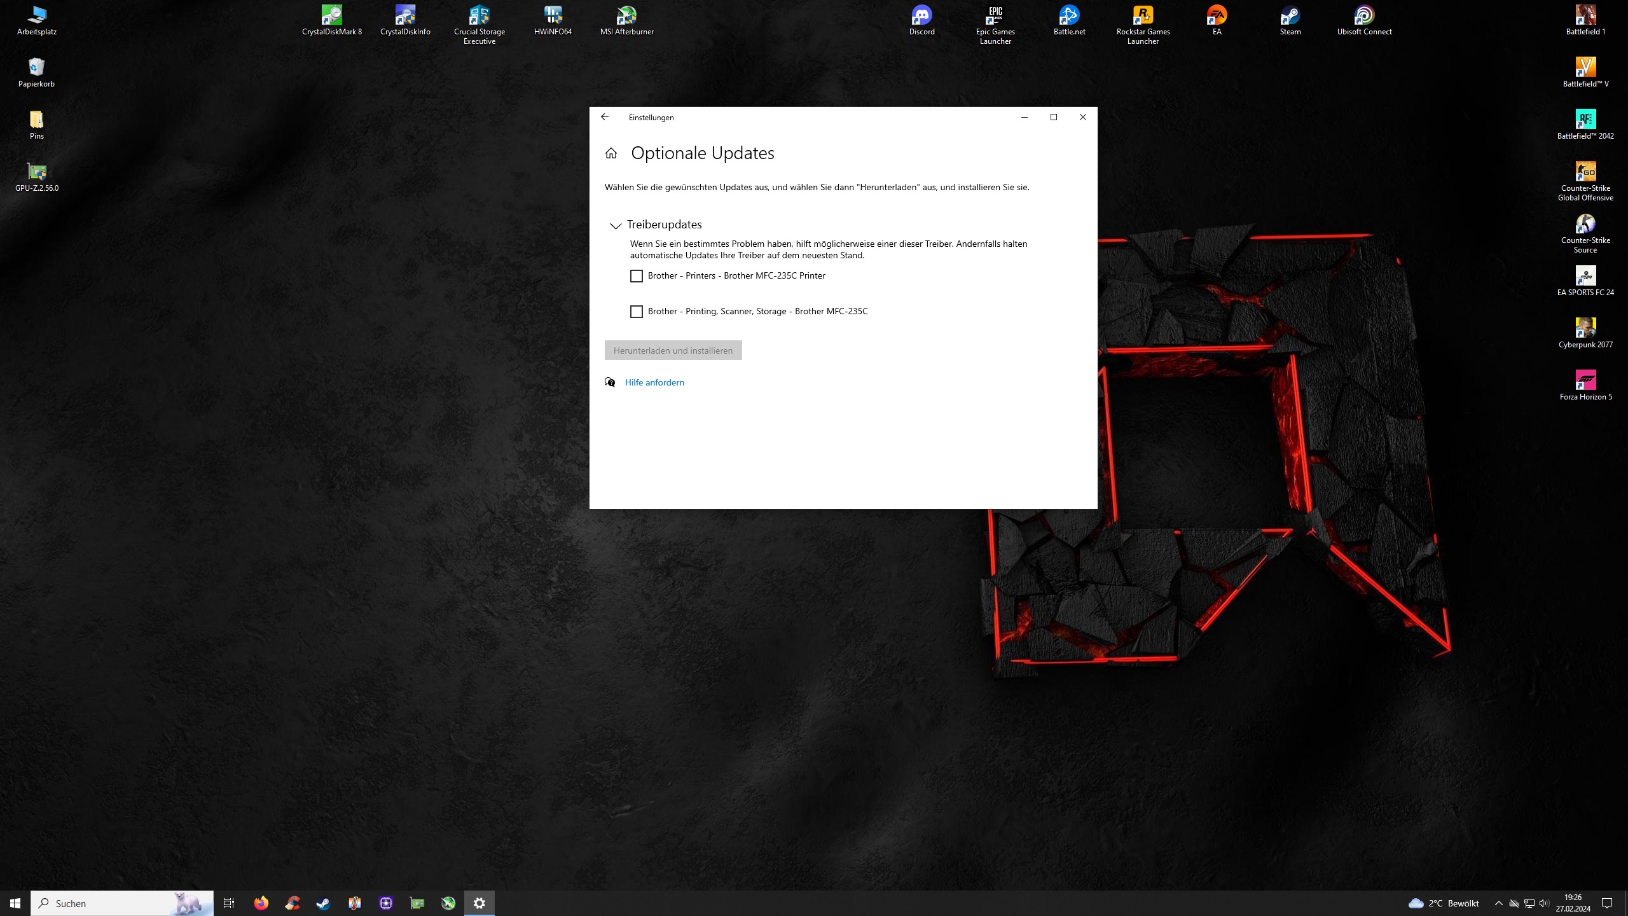Viewport: 1628px width, 916px height.
Task: Check Brother Printing, Scanner, Storage checkbox
Action: coord(636,312)
